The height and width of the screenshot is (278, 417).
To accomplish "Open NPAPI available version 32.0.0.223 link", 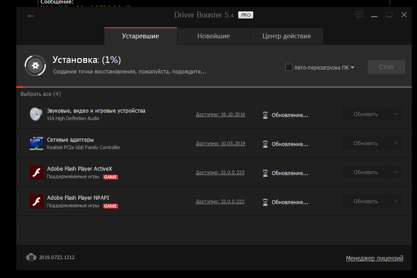I will 220,201.
